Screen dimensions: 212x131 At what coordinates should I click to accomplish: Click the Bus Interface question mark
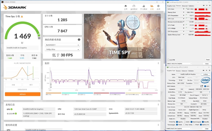[210, 92]
